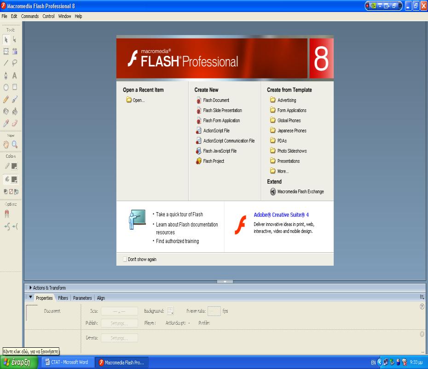Screen dimensions: 428x369
Task: Select the Text tool
Action: click(x=15, y=76)
